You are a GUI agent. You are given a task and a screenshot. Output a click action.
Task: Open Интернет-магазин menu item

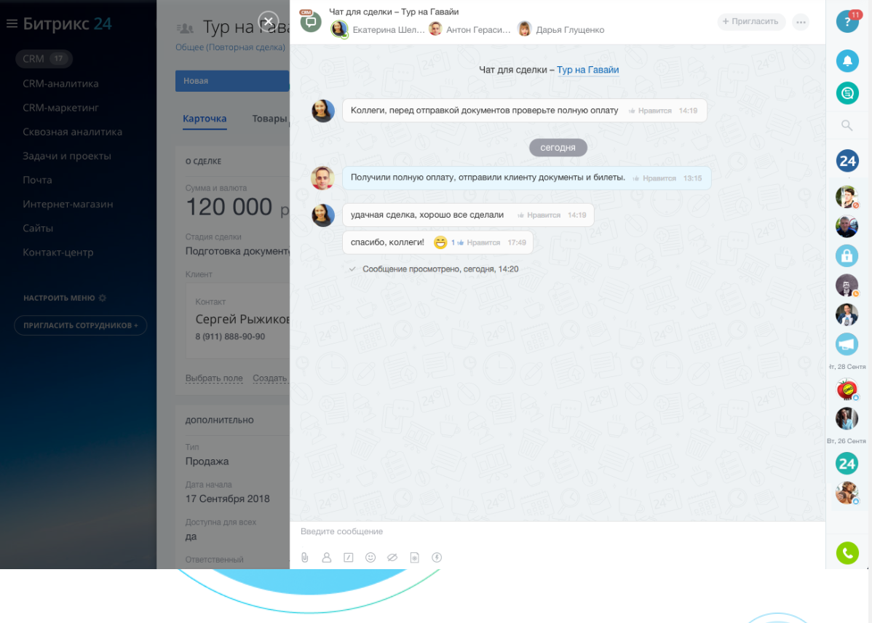[68, 204]
